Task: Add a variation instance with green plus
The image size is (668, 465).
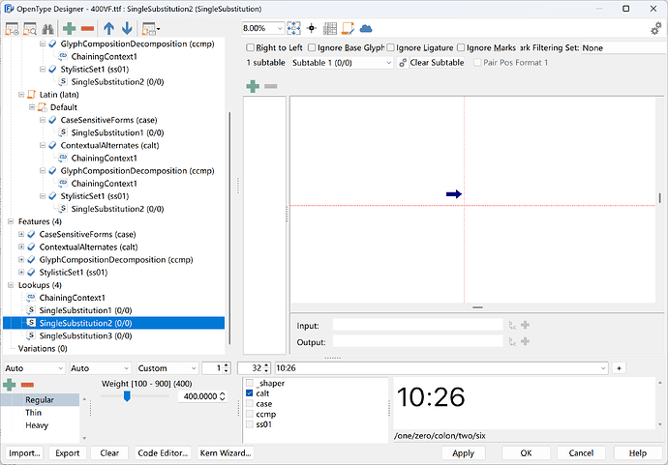Action: (10, 385)
